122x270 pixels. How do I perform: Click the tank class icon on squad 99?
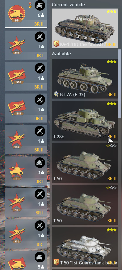click(40, 5)
